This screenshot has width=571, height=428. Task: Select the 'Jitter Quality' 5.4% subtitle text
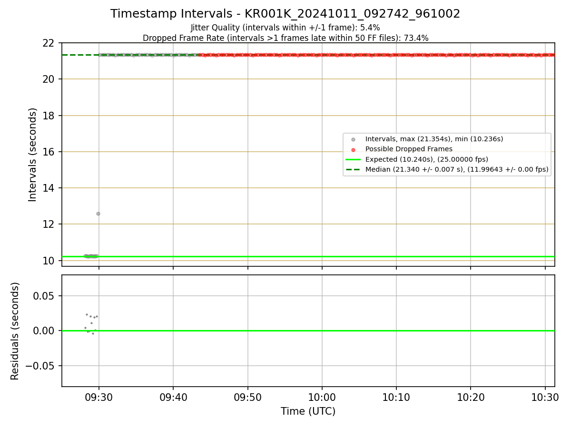(285, 28)
